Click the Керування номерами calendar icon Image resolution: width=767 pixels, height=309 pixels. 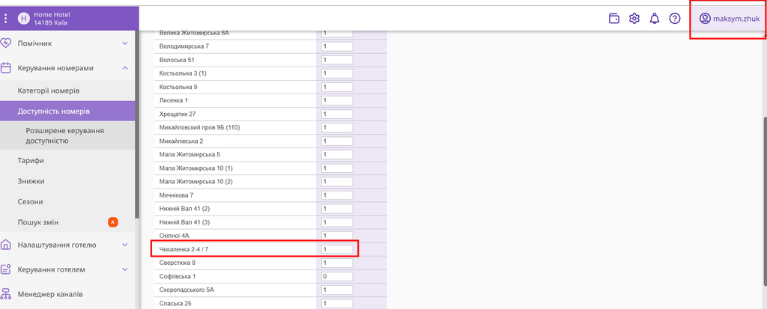tap(6, 68)
